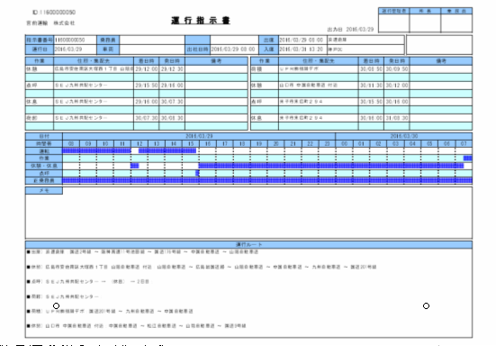Select the 広島市安佐南区大塚西１丁目 address cell
The image size is (496, 346).
pos(94,69)
